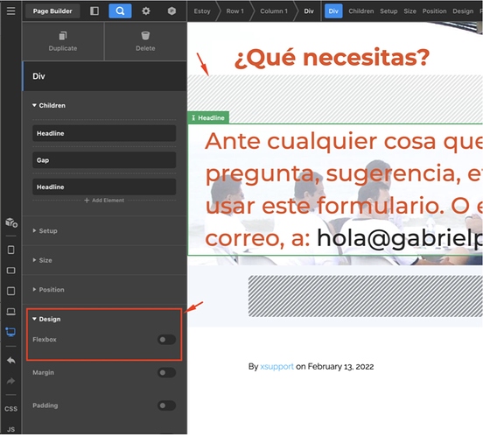Open the Position tab in top bar
The height and width of the screenshot is (437, 483).
(434, 11)
